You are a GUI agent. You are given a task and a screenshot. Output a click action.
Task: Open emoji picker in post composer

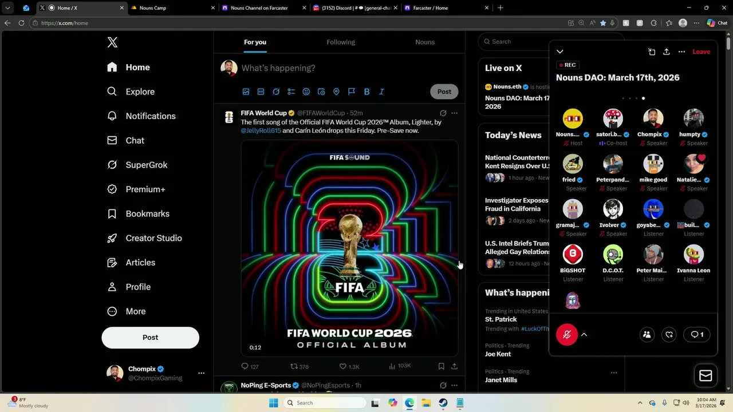pyautogui.click(x=306, y=92)
